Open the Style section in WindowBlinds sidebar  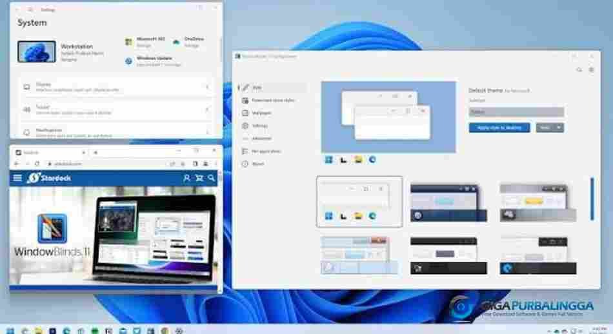click(272, 88)
